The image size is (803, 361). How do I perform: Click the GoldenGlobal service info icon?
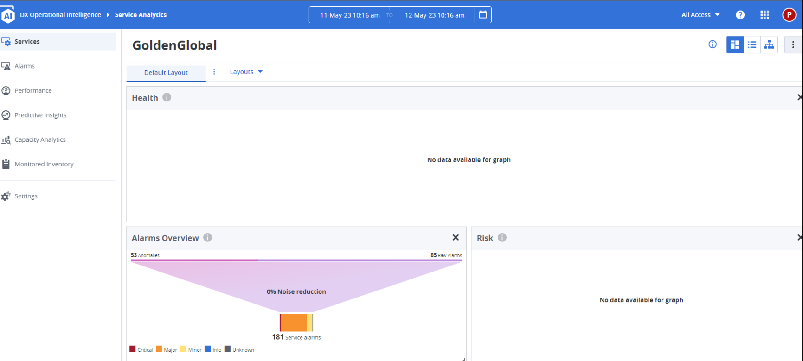tap(713, 44)
